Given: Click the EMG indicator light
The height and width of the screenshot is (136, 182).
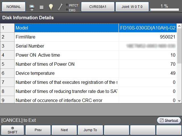Looking at the screenshot, I should tap(67, 9).
